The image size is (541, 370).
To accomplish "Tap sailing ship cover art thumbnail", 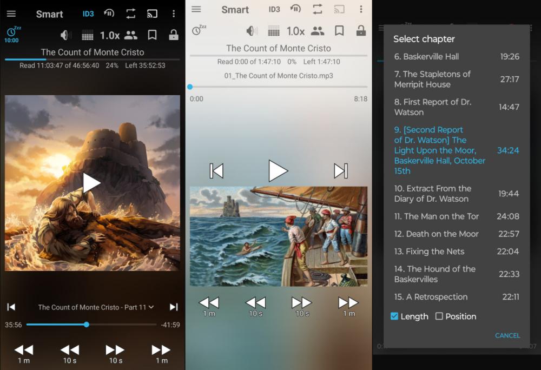I will [279, 236].
